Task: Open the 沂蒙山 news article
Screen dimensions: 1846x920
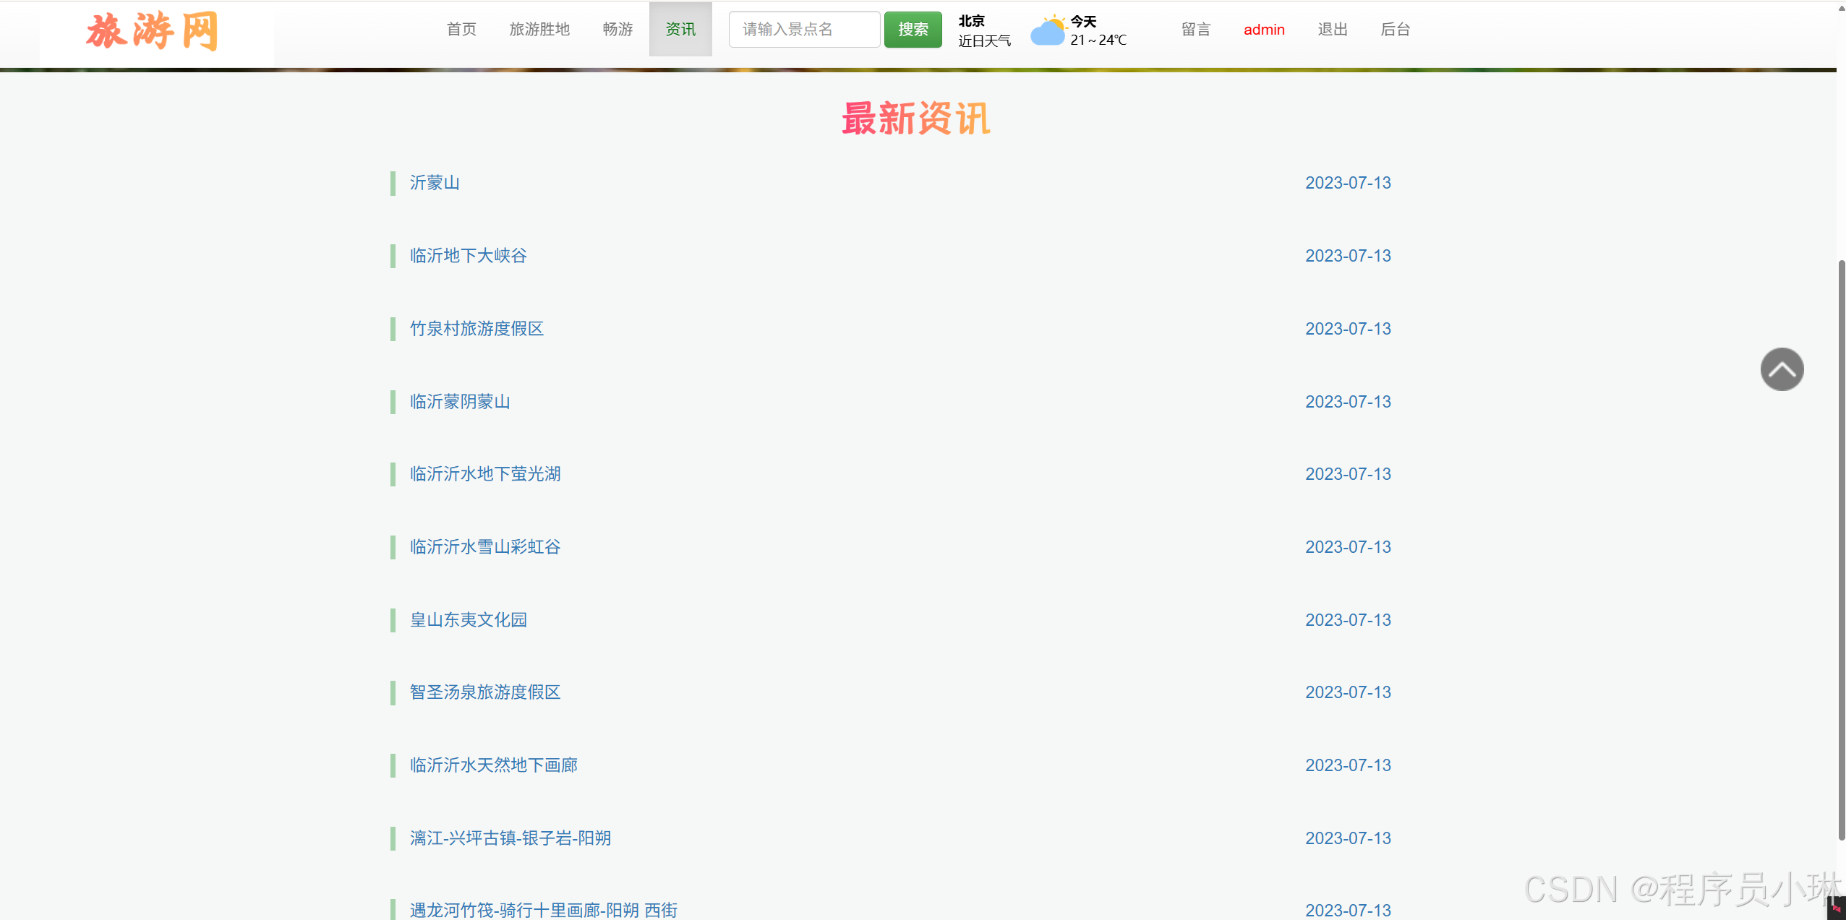Action: (x=434, y=183)
